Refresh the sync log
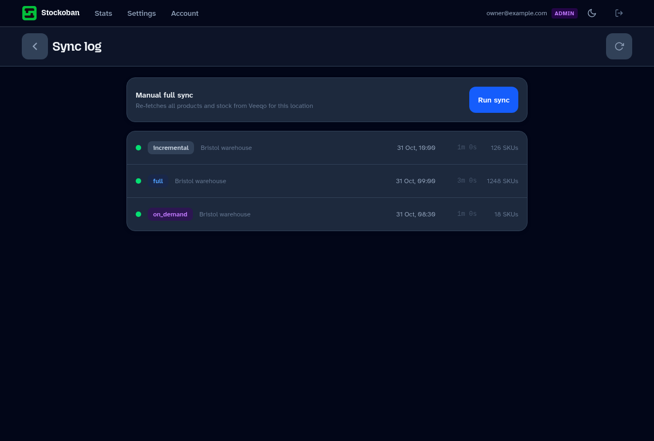Image resolution: width=654 pixels, height=441 pixels. coord(619,46)
